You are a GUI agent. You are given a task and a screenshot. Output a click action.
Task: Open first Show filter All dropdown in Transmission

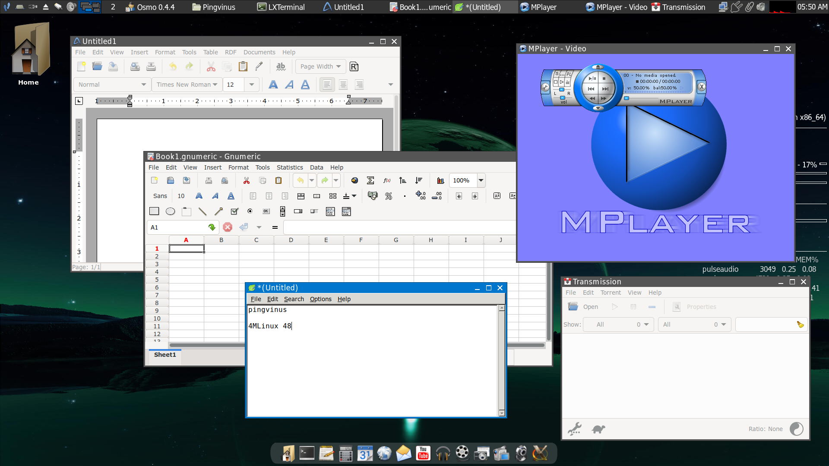point(618,324)
